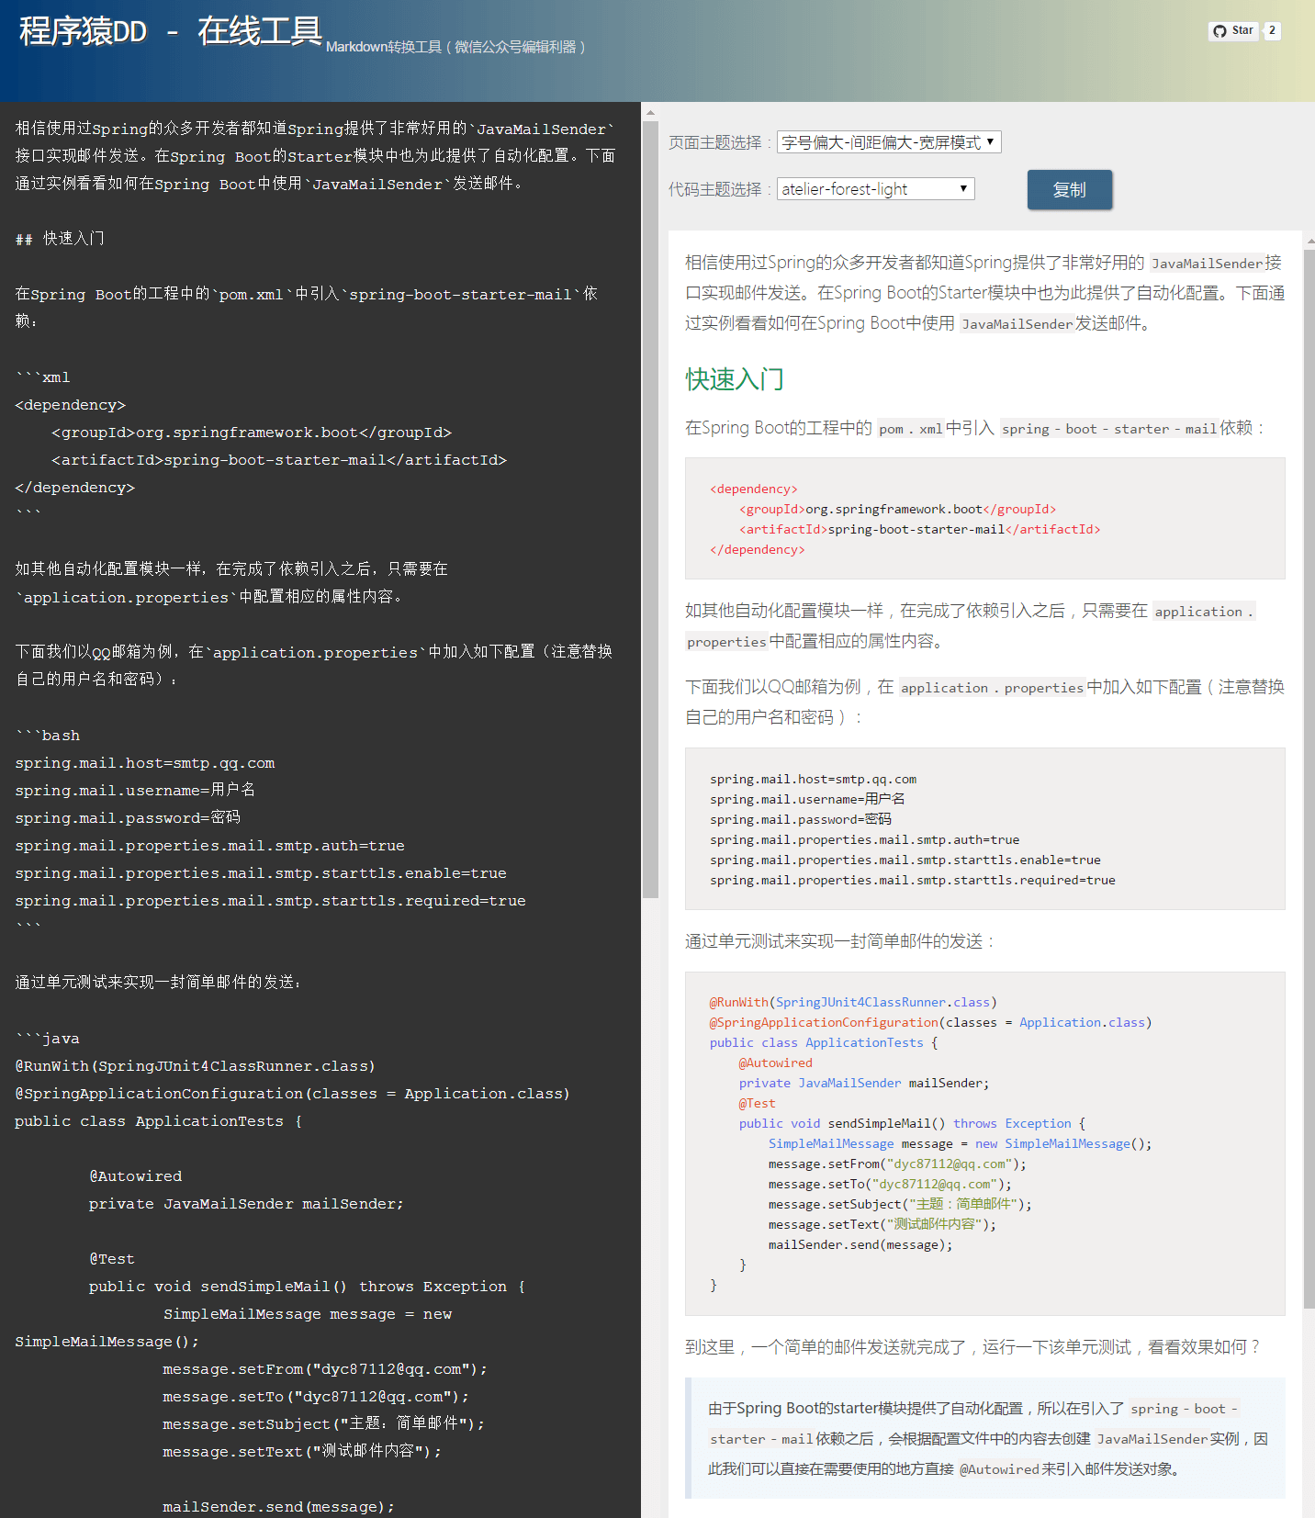Click the 代码主题选择 label
Viewport: 1315px width, 1518px height.
point(720,190)
